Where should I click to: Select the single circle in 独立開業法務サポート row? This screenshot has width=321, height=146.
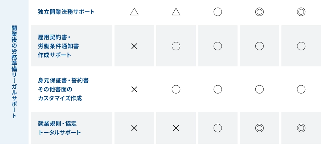218,12
